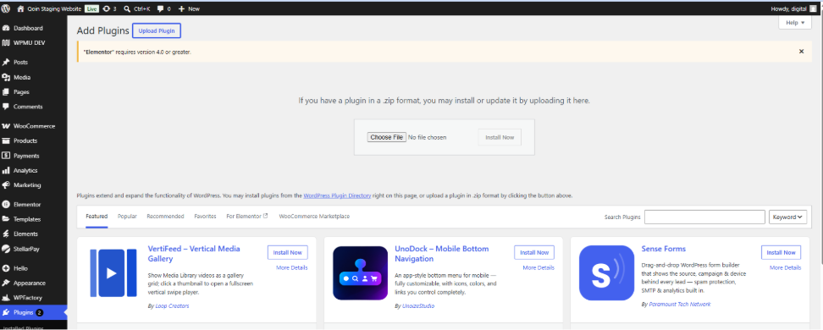Switch to the Favorites tab
This screenshot has height=330, width=823.
click(205, 216)
